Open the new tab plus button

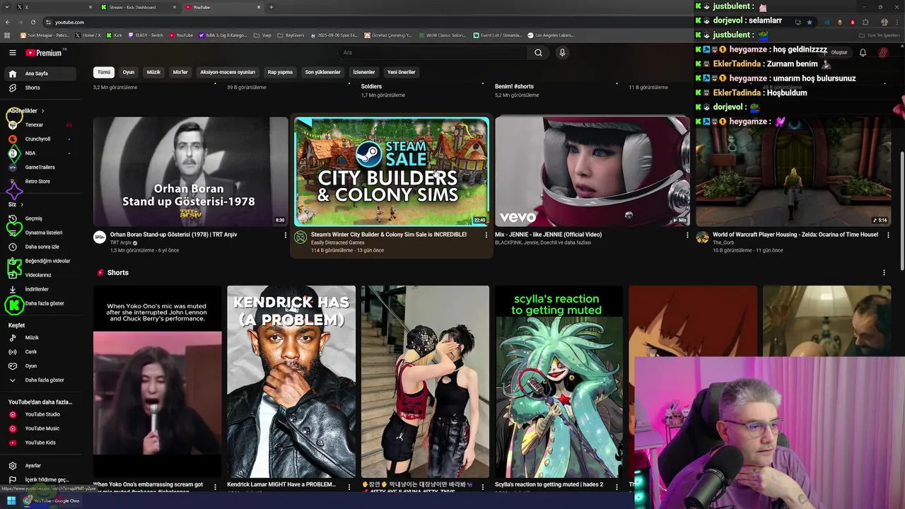271,7
